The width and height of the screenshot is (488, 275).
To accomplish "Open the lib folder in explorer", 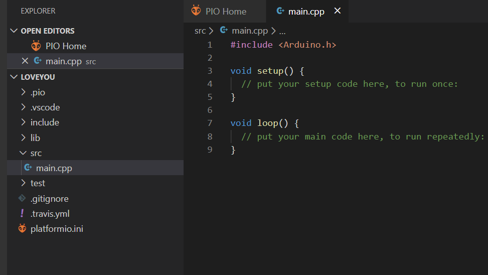I will tap(35, 137).
